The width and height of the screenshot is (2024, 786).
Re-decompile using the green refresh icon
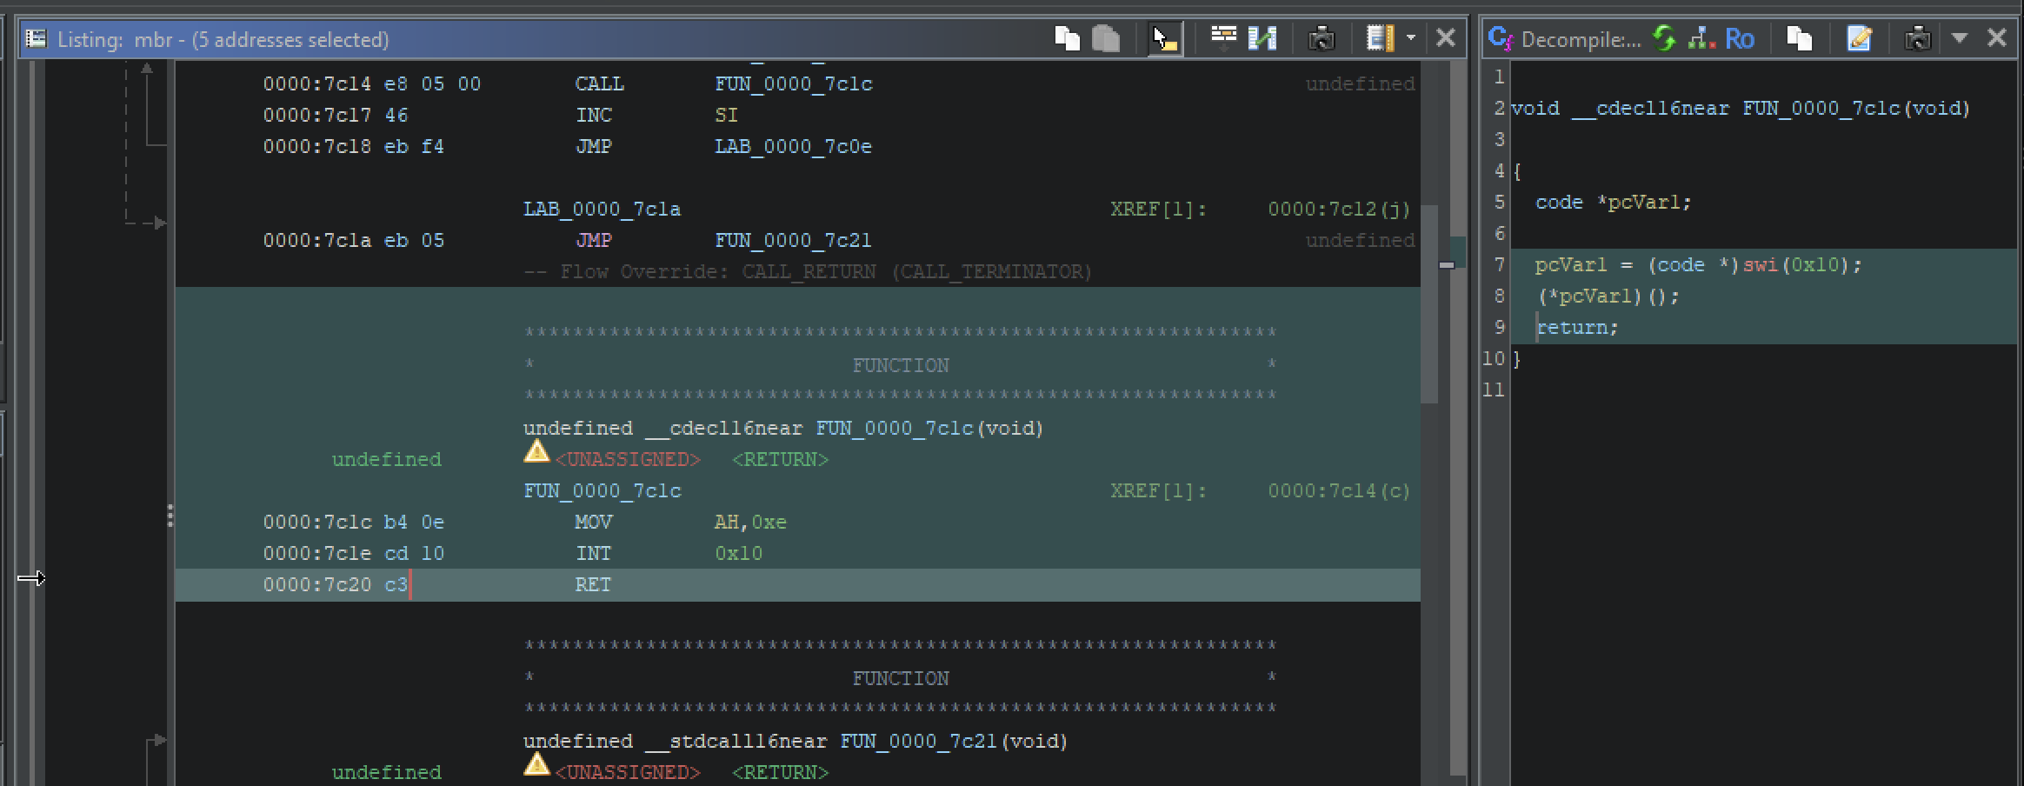pos(1664,38)
